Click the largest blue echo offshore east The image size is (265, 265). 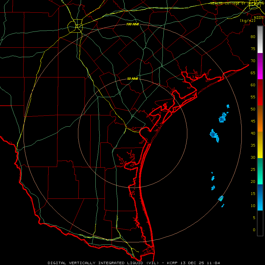(x=214, y=135)
